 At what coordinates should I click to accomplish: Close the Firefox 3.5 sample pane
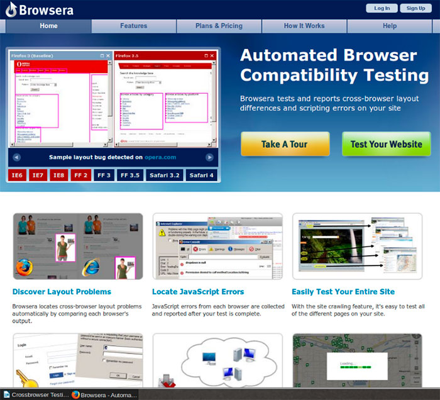pos(212,55)
